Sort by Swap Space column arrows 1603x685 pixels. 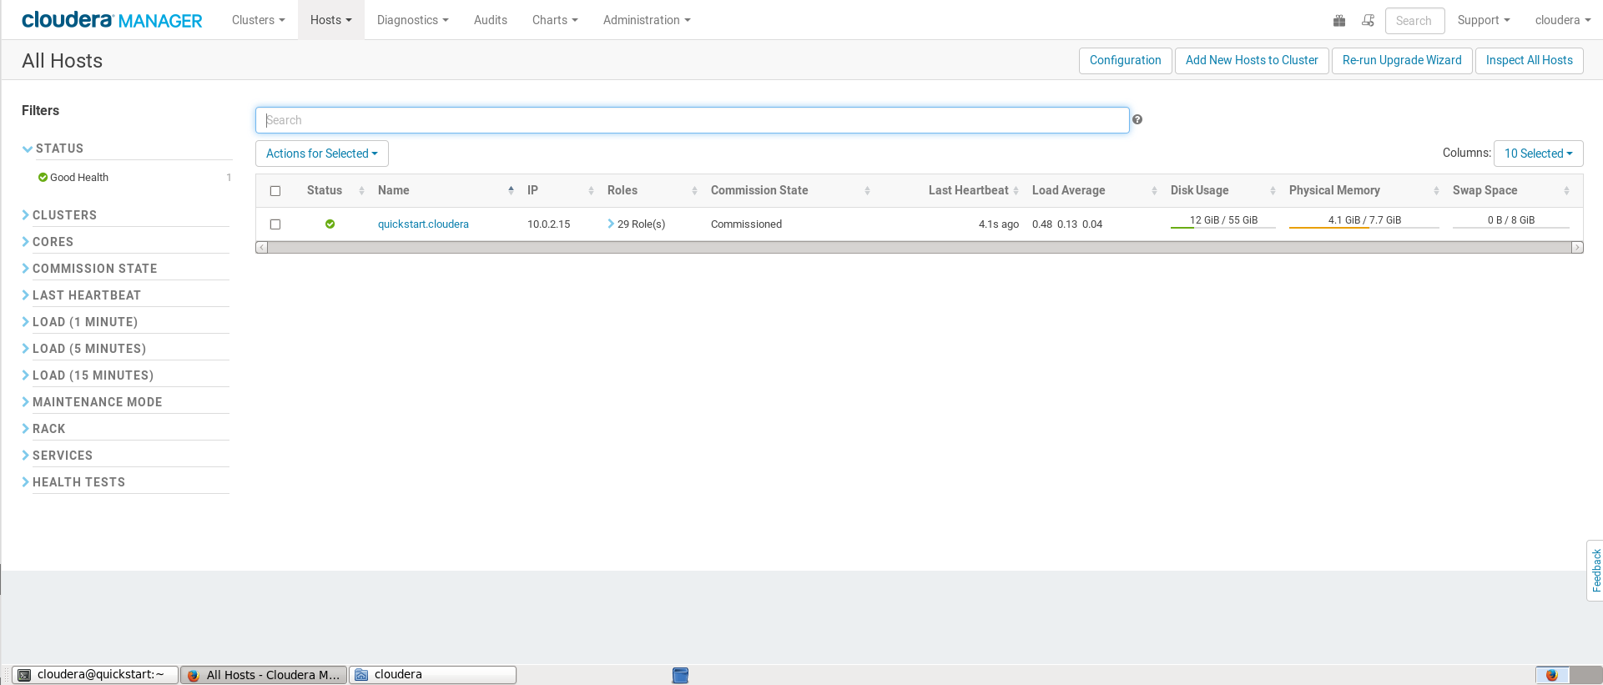point(1566,191)
